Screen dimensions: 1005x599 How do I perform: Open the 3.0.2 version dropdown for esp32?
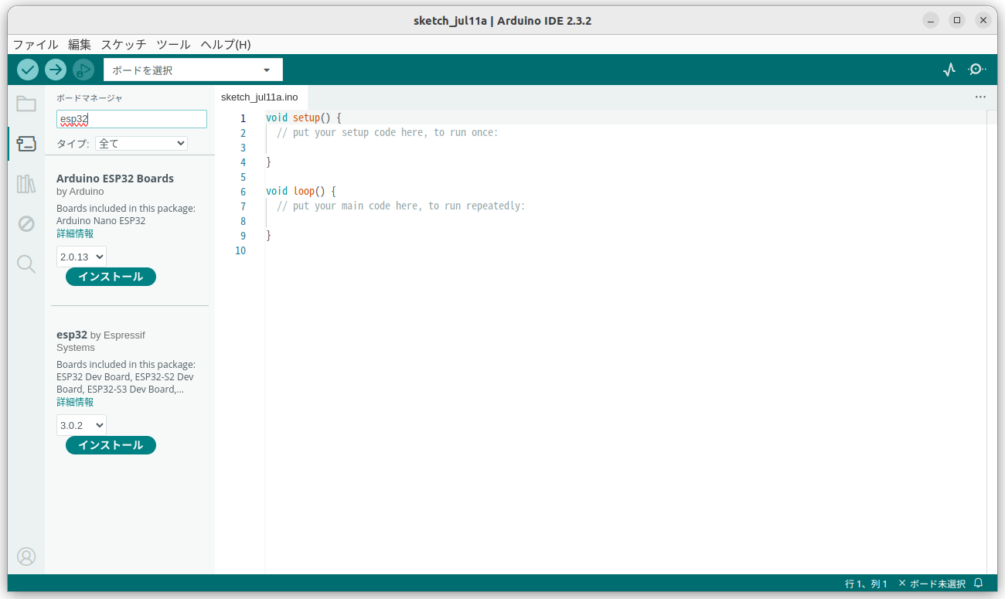pos(80,424)
